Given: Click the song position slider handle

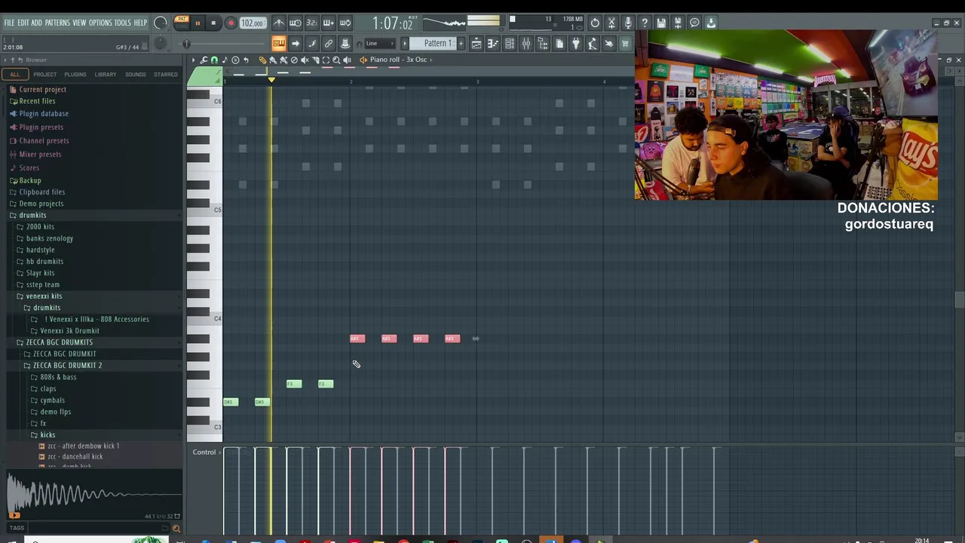Looking at the screenshot, I should coord(186,43).
